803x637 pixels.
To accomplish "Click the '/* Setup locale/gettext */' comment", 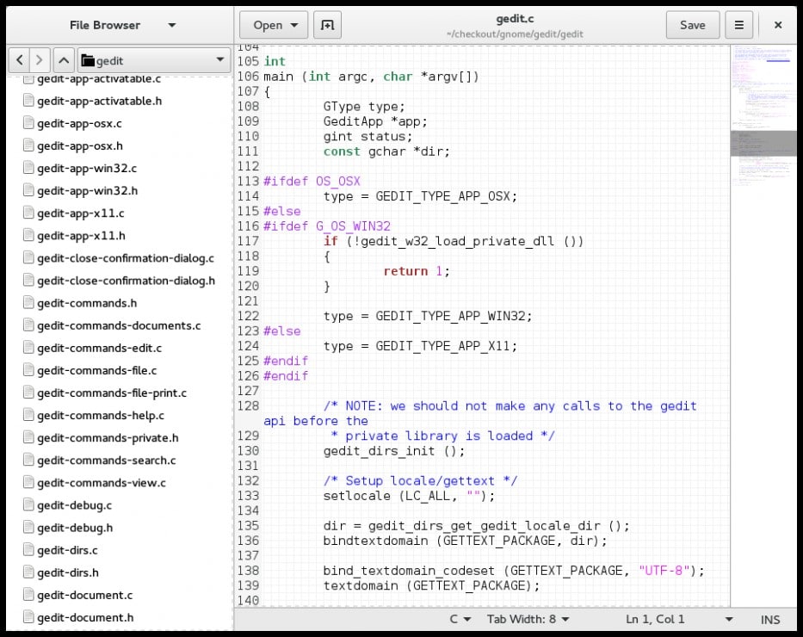I will tap(420, 481).
